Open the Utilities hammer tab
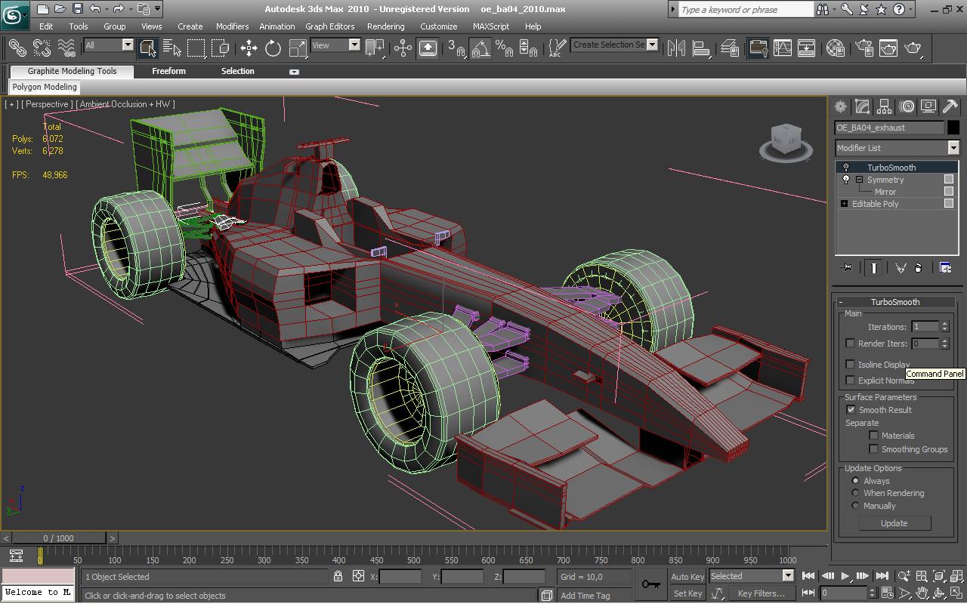967x604 pixels. pos(950,106)
